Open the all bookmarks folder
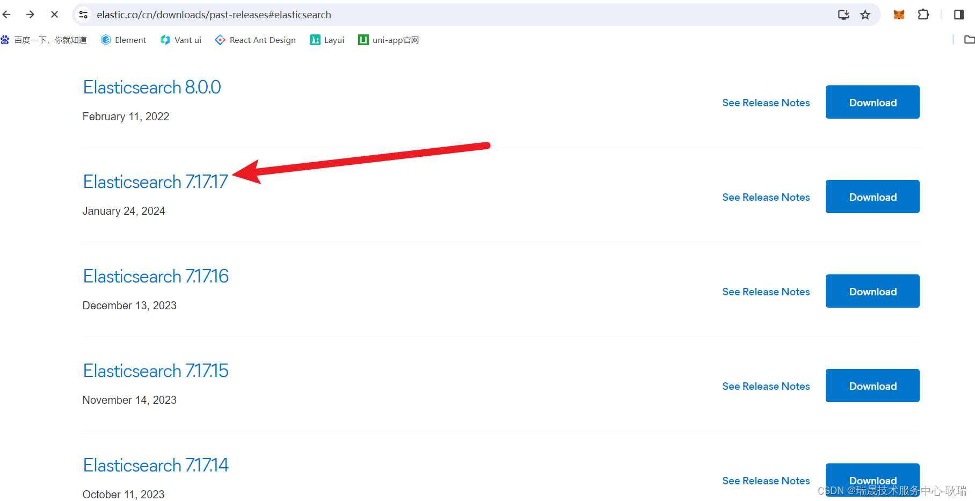975x501 pixels. pos(969,39)
